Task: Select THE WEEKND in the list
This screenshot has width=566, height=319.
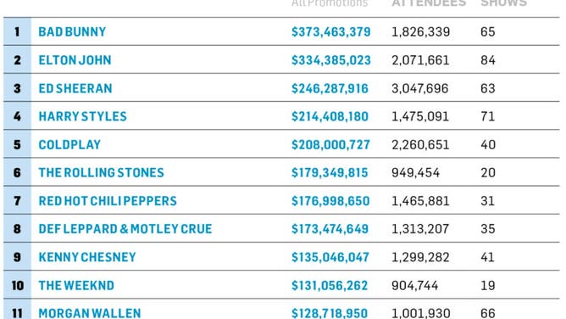Action: tap(76, 285)
